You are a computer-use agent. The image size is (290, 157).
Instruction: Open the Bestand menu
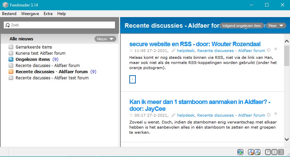point(9,14)
